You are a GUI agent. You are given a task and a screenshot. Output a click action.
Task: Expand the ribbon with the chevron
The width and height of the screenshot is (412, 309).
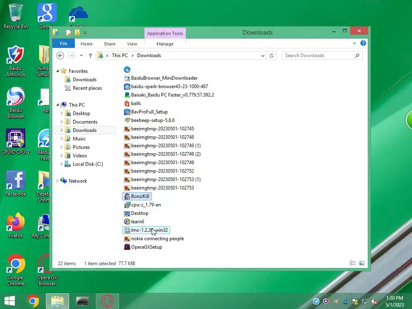[354, 43]
